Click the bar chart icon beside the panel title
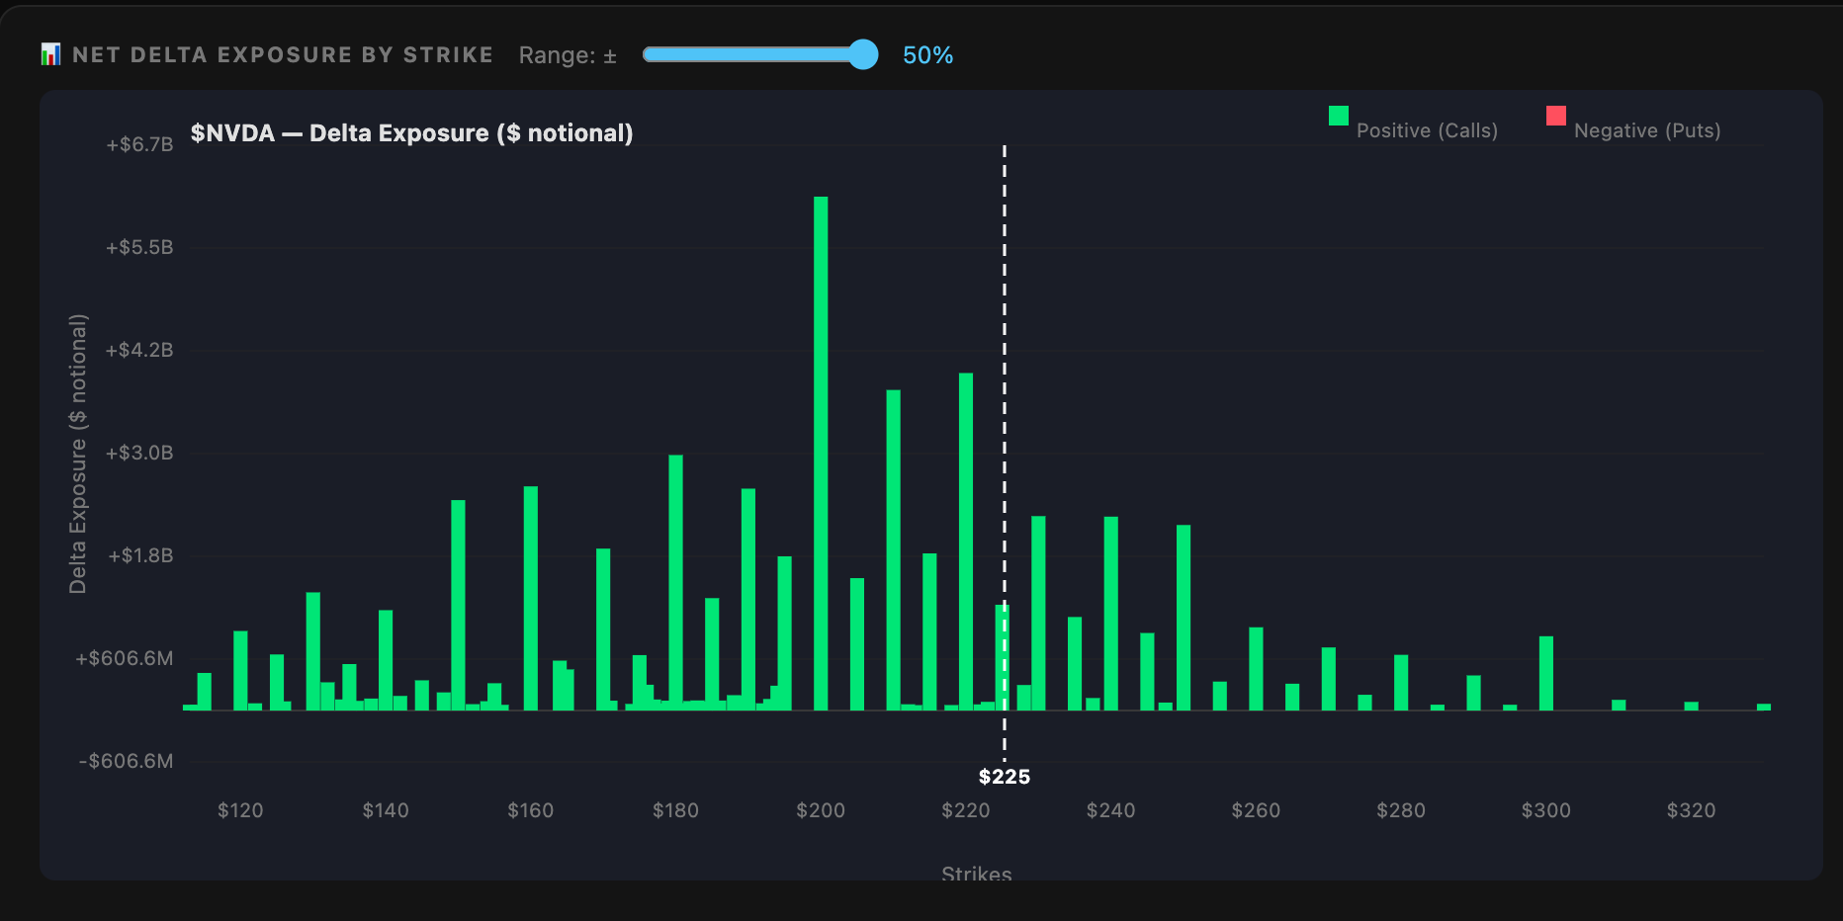This screenshot has height=921, width=1843. coord(50,54)
